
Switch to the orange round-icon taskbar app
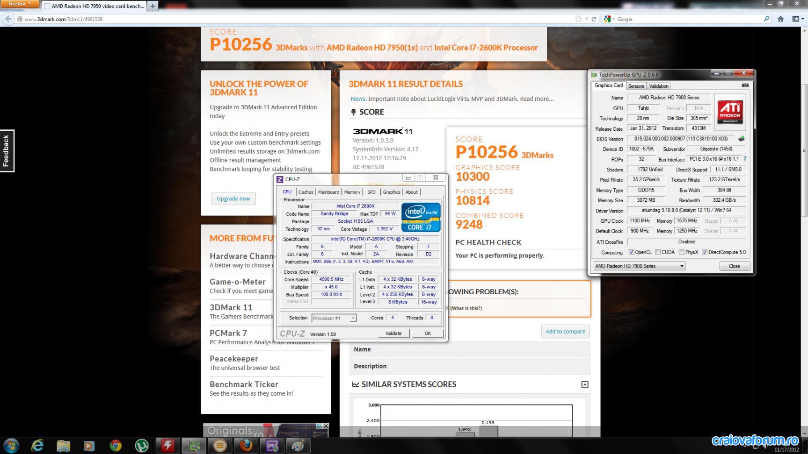click(x=220, y=446)
